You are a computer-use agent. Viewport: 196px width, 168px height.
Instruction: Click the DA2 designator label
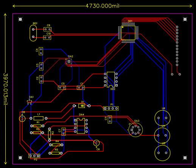[x=70, y=57]
